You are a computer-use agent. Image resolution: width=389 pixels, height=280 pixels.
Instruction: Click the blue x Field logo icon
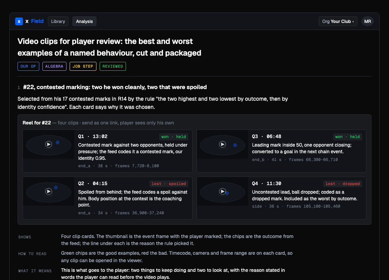pos(19,21)
